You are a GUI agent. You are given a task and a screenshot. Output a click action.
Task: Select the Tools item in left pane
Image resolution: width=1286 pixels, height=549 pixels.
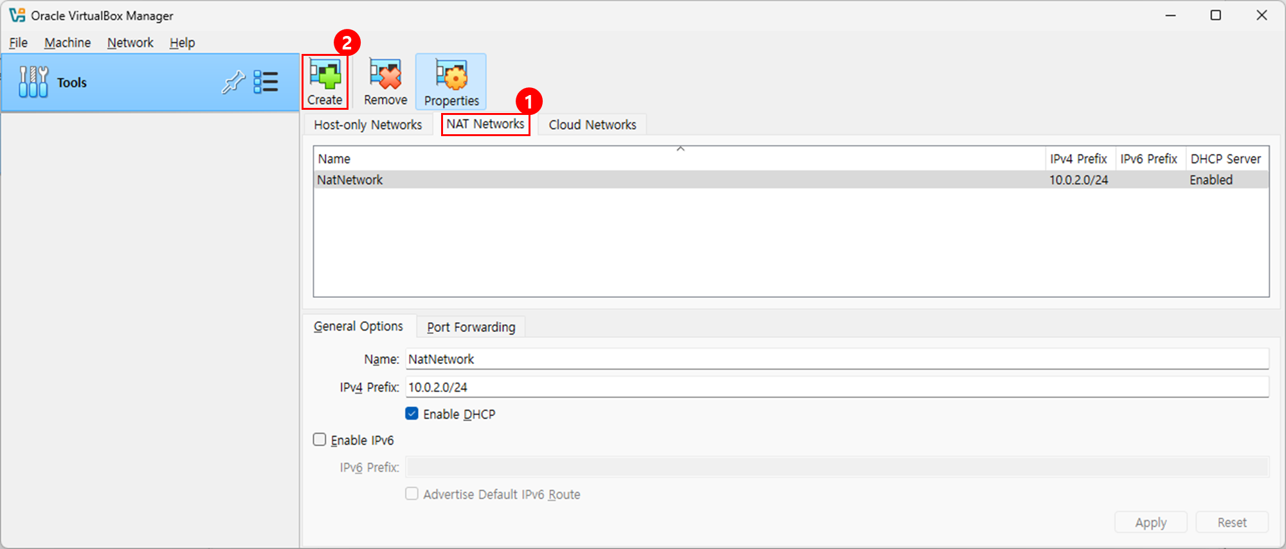[x=150, y=83]
